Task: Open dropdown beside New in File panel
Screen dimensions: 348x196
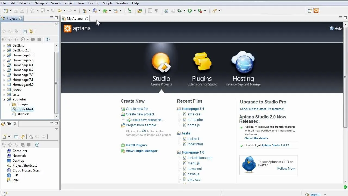Action: point(9,137)
